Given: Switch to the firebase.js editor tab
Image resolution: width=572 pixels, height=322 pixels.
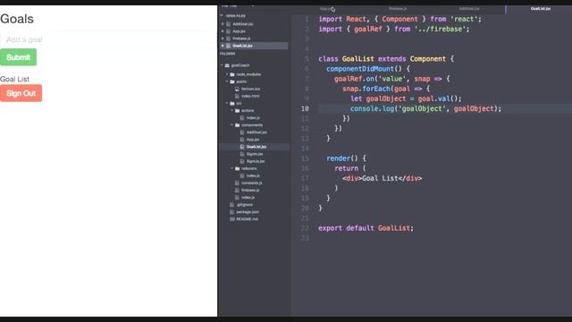Looking at the screenshot, I should (x=398, y=9).
